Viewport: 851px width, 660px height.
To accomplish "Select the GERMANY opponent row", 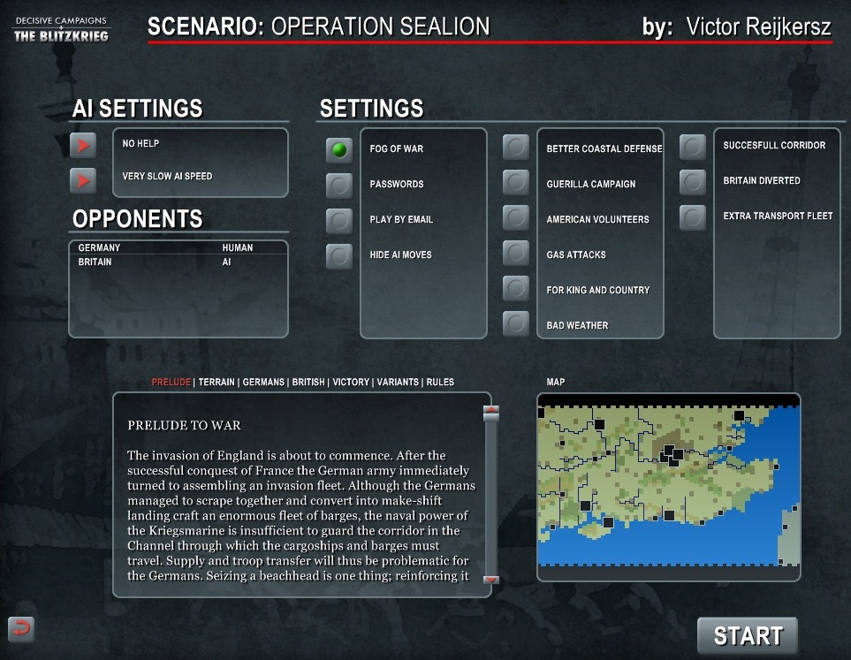I will (x=178, y=247).
